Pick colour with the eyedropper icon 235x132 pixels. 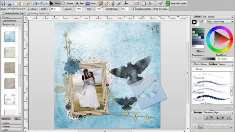pyautogui.click(x=202, y=22)
